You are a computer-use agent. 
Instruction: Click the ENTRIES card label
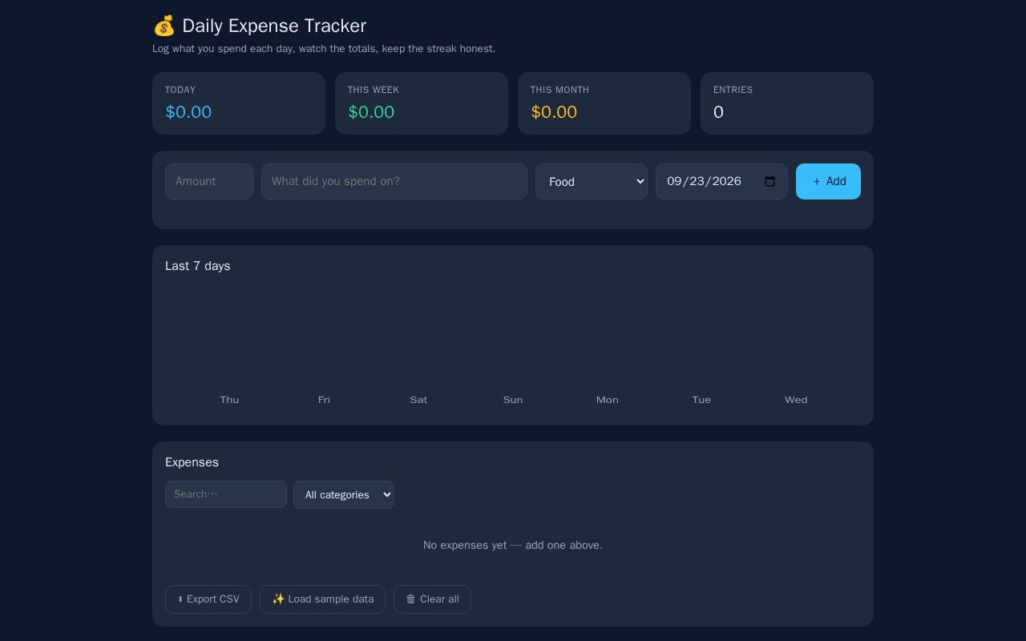733,90
